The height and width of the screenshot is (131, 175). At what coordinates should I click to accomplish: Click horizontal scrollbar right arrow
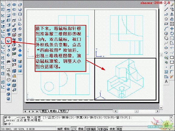pyautogui.click(x=157, y=111)
